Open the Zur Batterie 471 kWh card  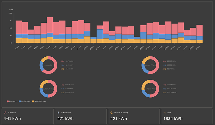coord(81,117)
